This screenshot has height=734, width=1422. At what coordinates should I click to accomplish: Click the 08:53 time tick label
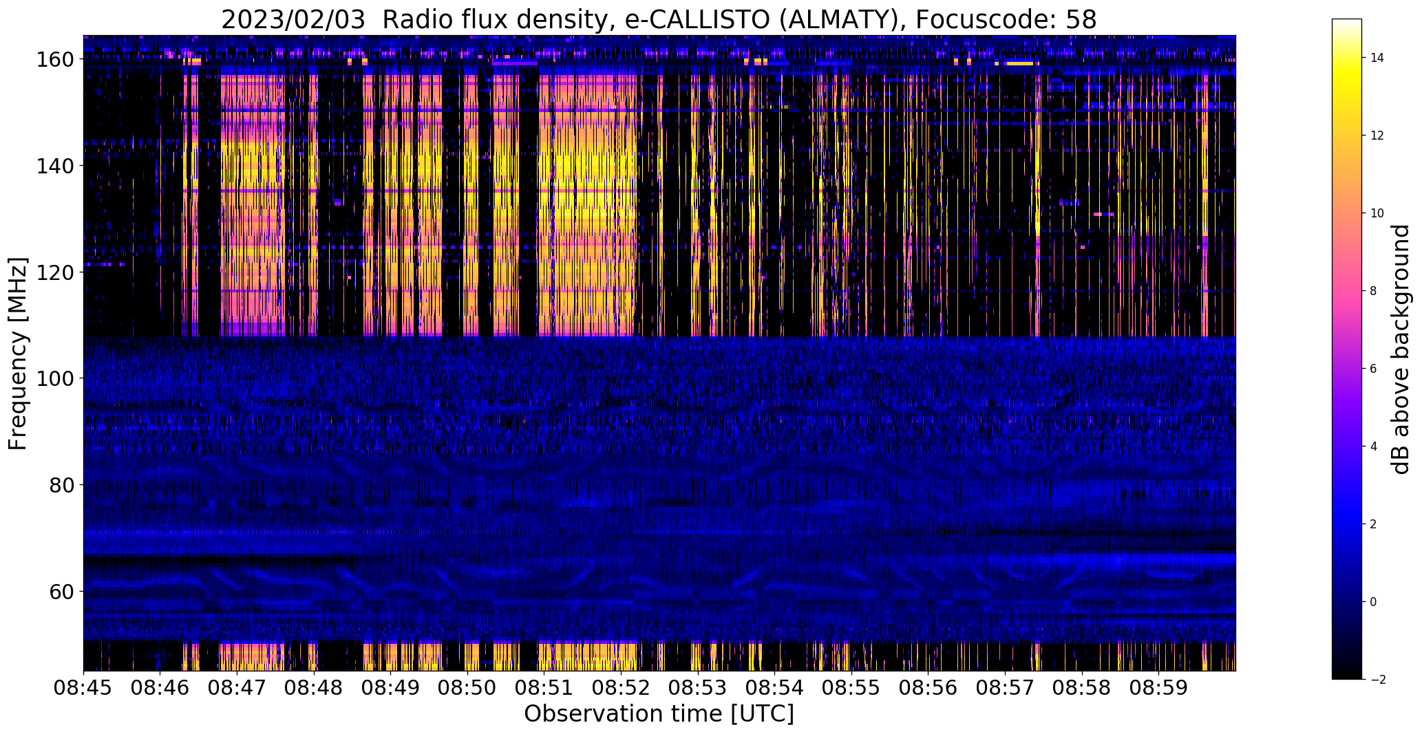698,688
